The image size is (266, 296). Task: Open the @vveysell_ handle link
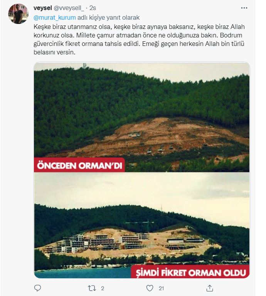tap(69, 8)
